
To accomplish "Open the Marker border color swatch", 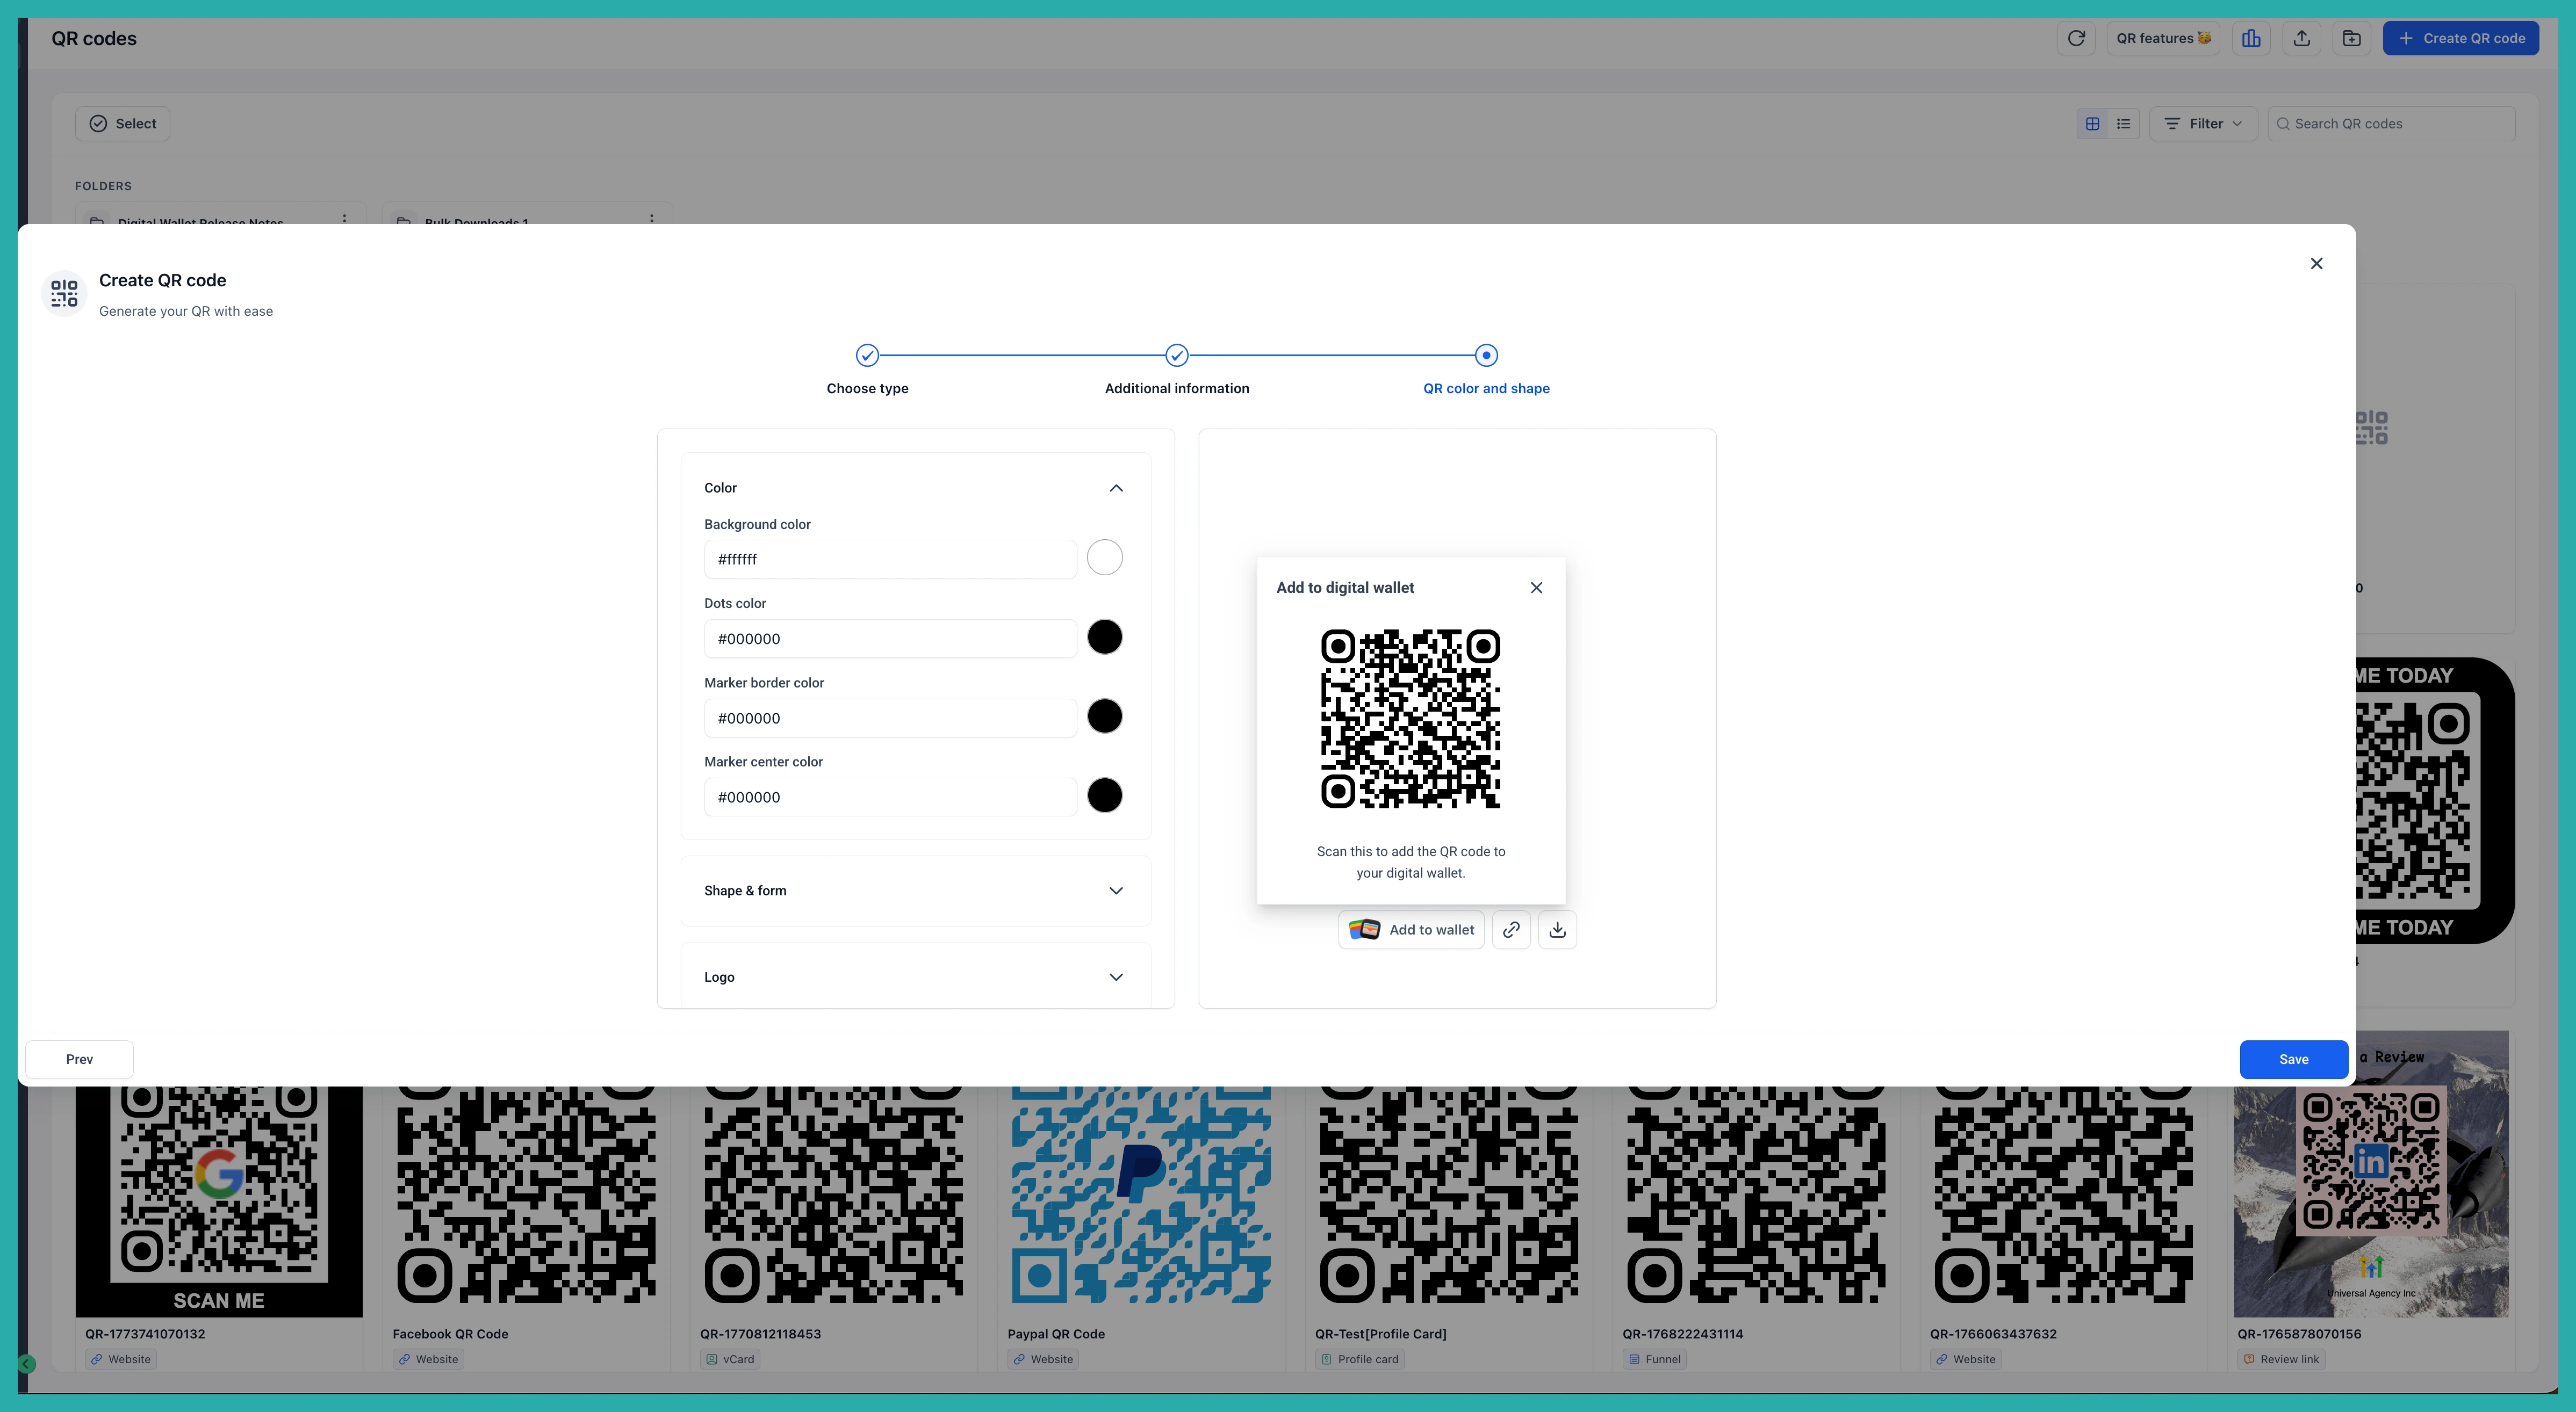I will [x=1104, y=716].
